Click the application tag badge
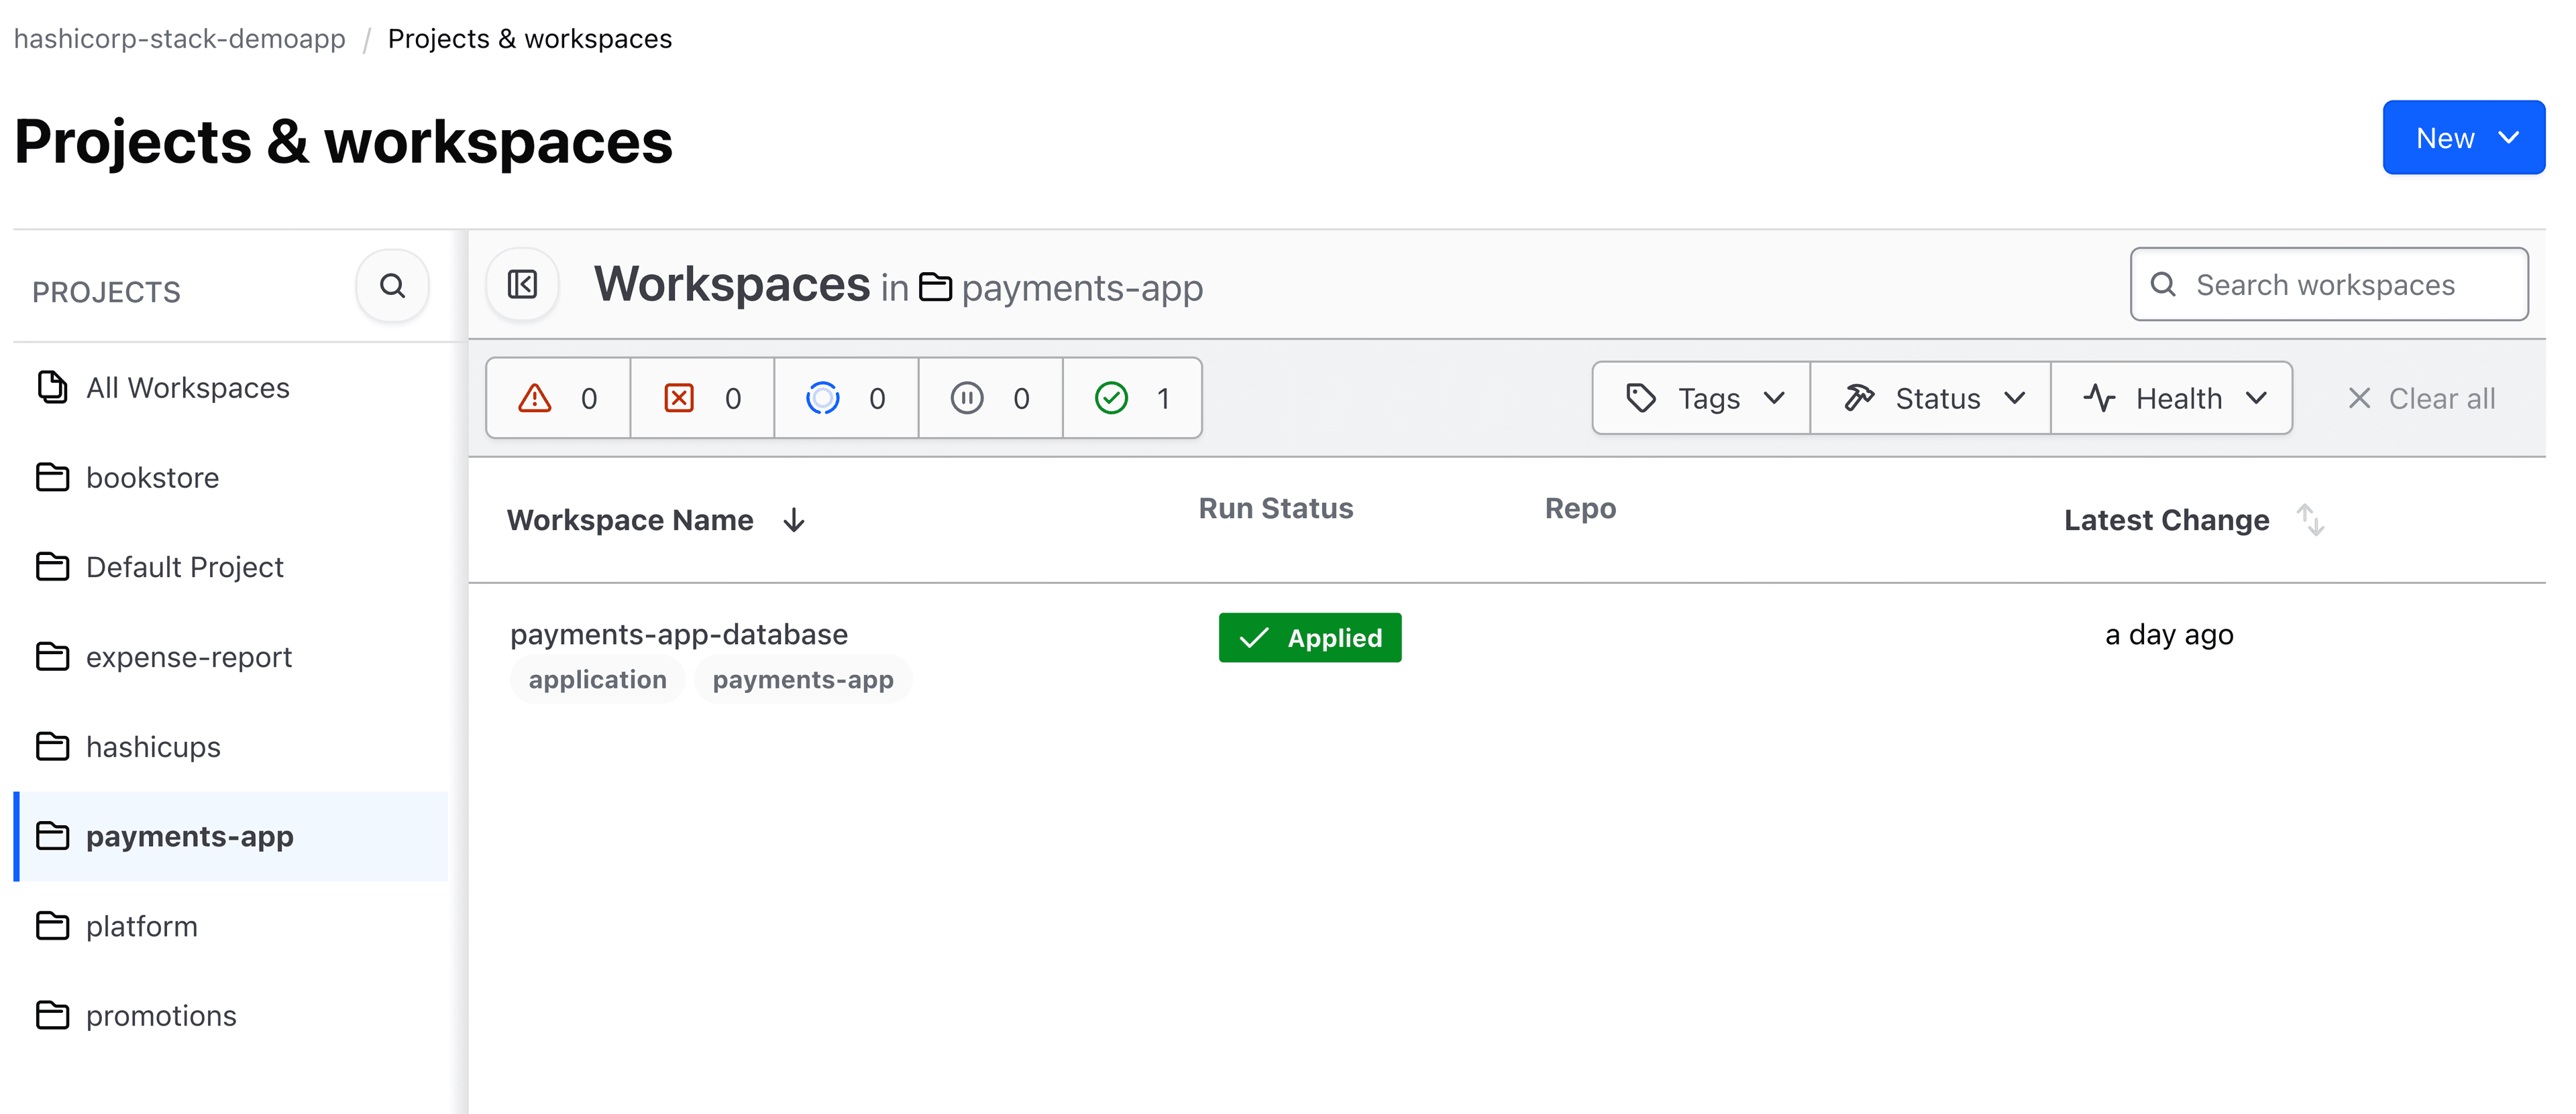 pos(597,680)
